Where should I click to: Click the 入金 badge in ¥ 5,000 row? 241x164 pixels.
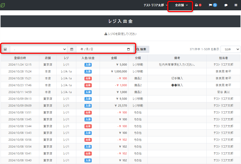[x=88, y=65]
